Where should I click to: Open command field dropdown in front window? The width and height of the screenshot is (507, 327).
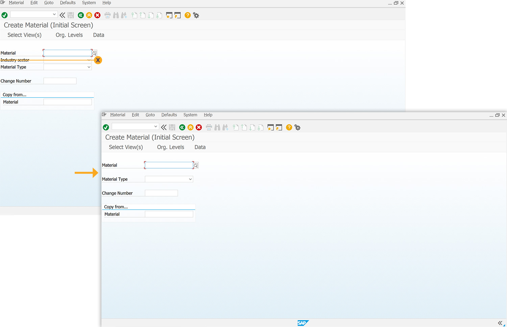156,126
